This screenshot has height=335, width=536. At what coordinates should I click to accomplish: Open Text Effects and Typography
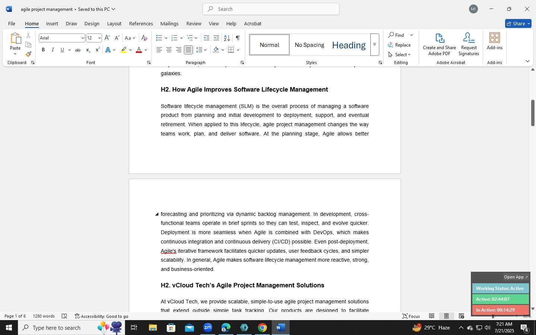(108, 50)
